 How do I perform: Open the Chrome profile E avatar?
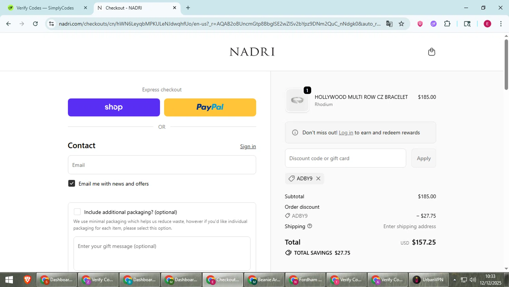coord(487,24)
